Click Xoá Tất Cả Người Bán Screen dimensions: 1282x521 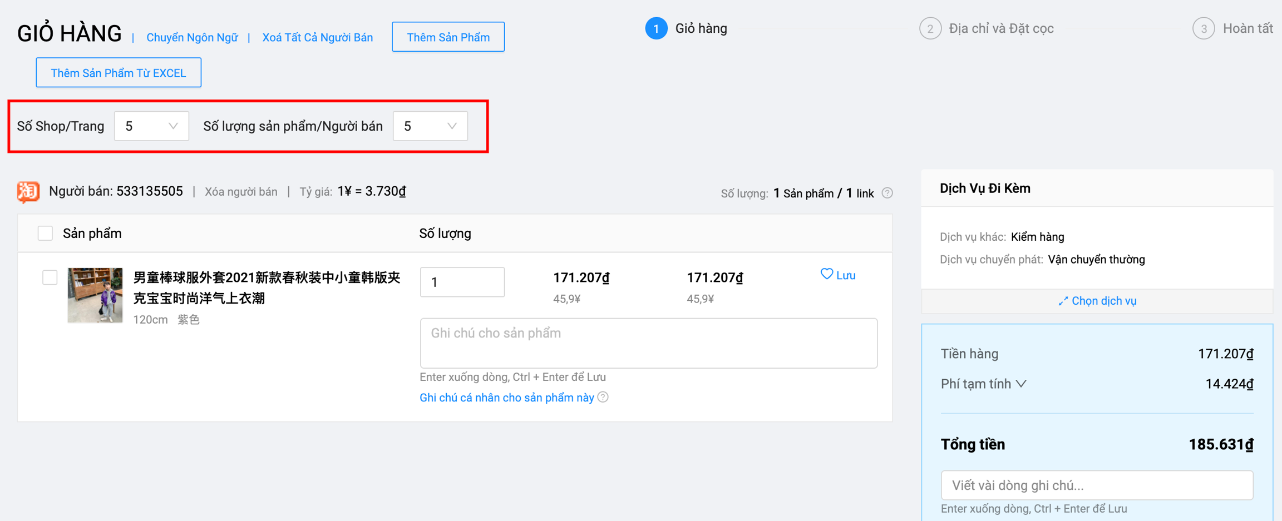click(x=317, y=37)
